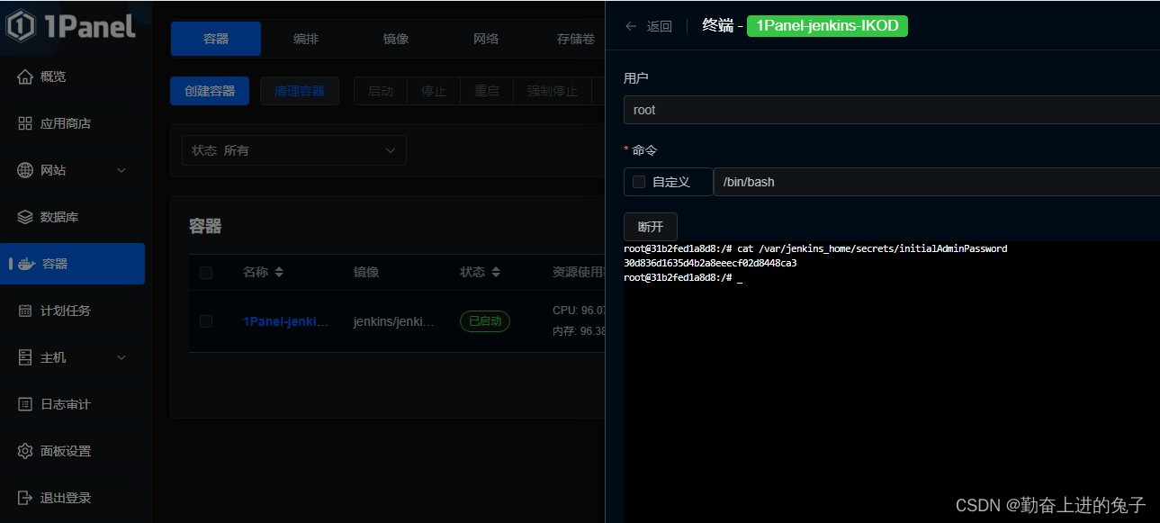Click the server icon for 主机
1160x523 pixels.
tap(25, 357)
